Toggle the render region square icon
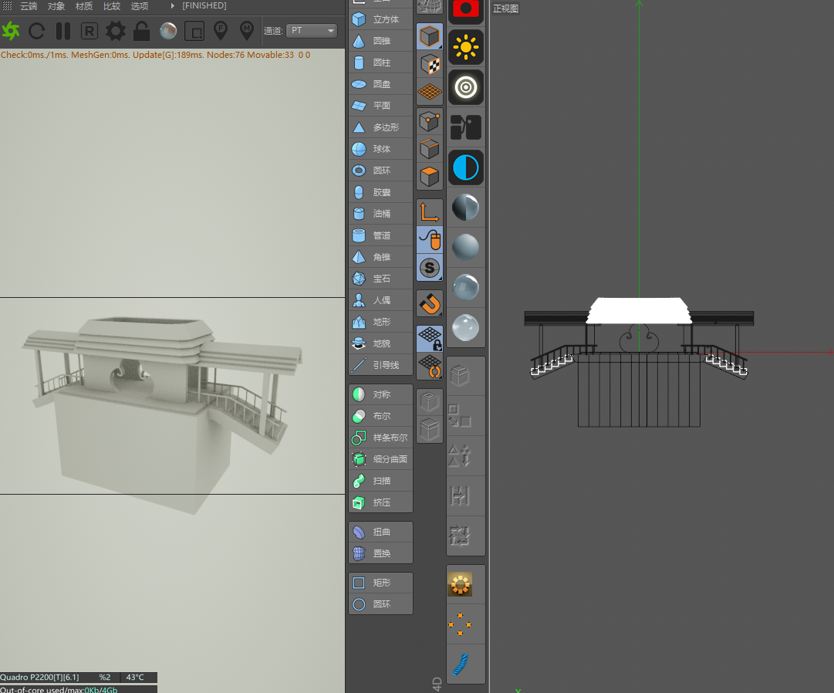 195,31
